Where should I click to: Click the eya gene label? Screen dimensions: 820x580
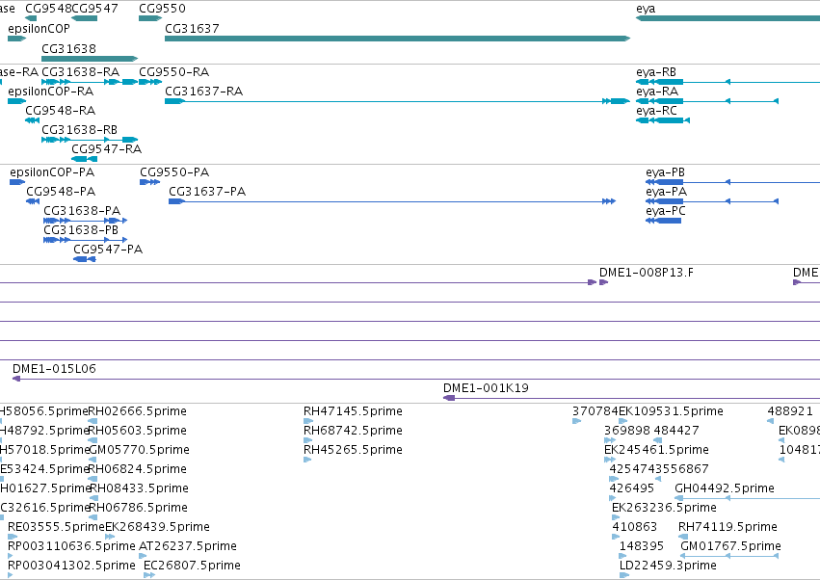tap(646, 9)
